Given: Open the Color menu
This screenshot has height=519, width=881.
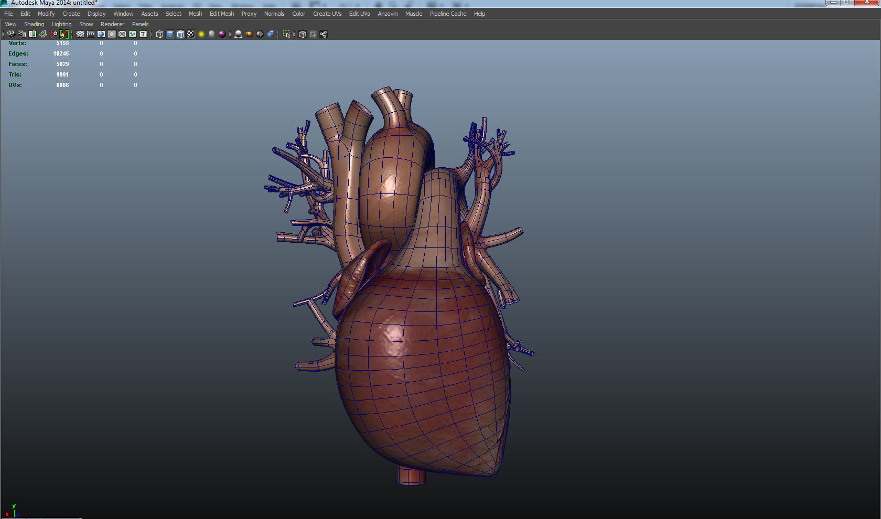Looking at the screenshot, I should (x=299, y=14).
